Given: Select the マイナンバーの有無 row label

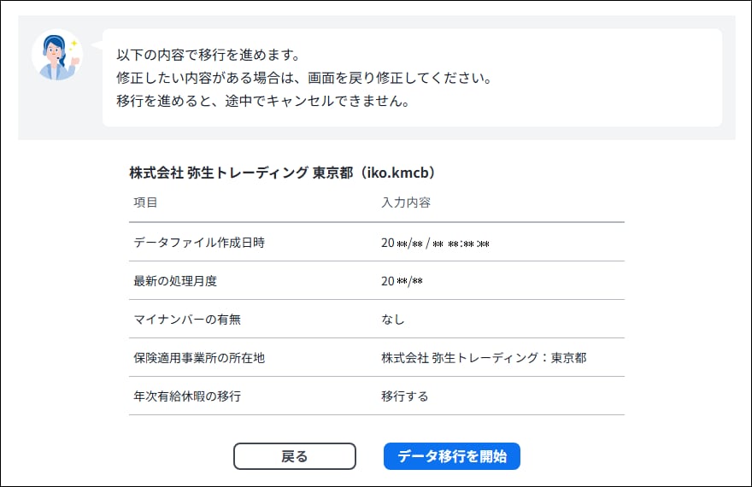Looking at the screenshot, I should pyautogui.click(x=187, y=320).
